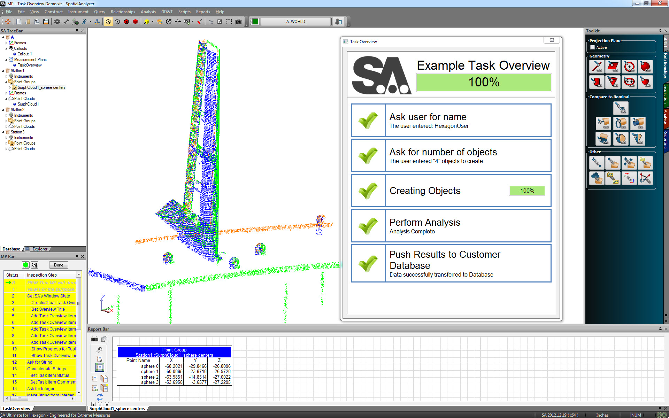Enable the Projection Plane Active checkbox
The image size is (669, 418).
point(592,47)
